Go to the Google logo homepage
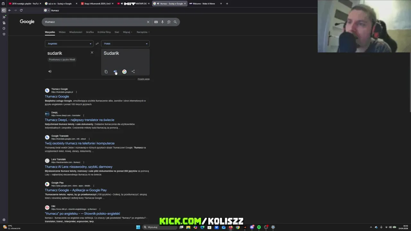This screenshot has width=411, height=231. pyautogui.click(x=27, y=21)
